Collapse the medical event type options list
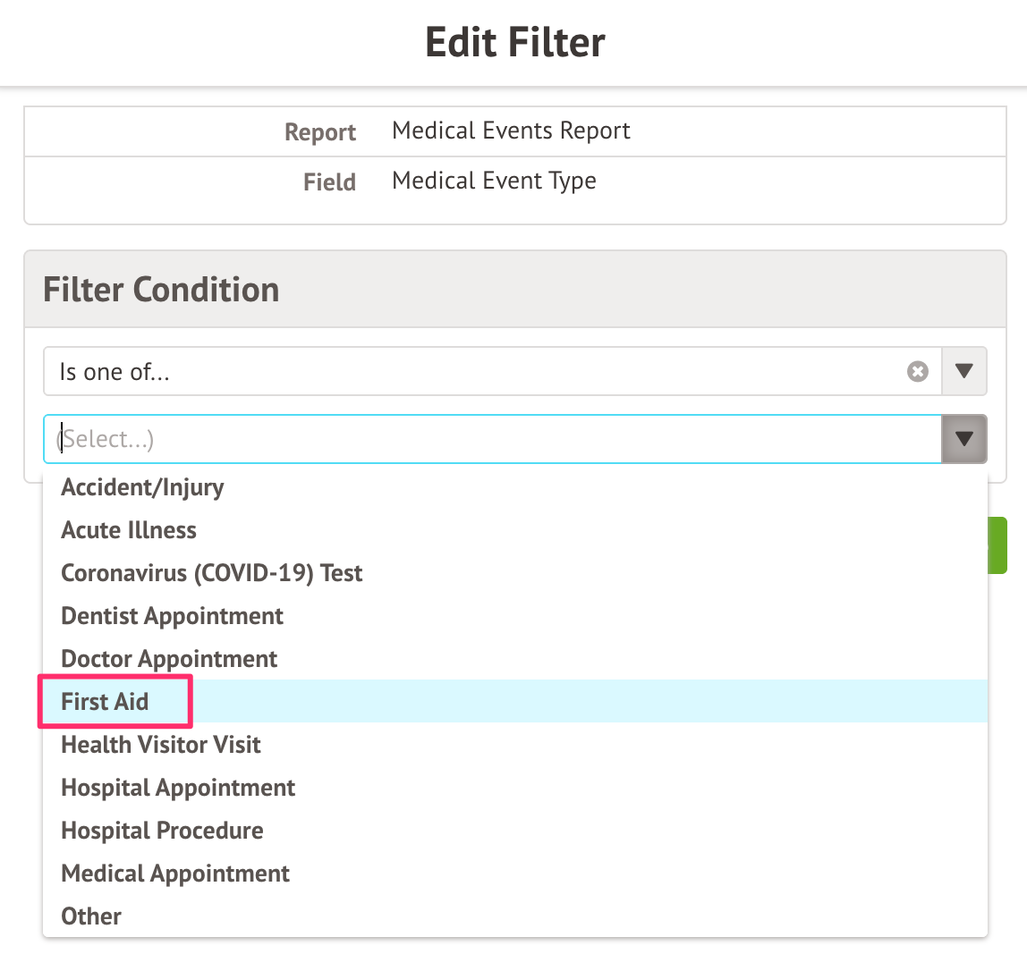Image resolution: width=1027 pixels, height=971 pixels. [x=963, y=439]
